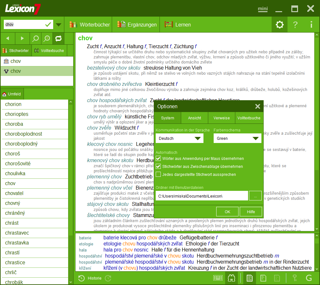Viewport: 320px width, 285px height.
Task: Click up arrow of Umfeld list scrollbar
Action: point(71,102)
